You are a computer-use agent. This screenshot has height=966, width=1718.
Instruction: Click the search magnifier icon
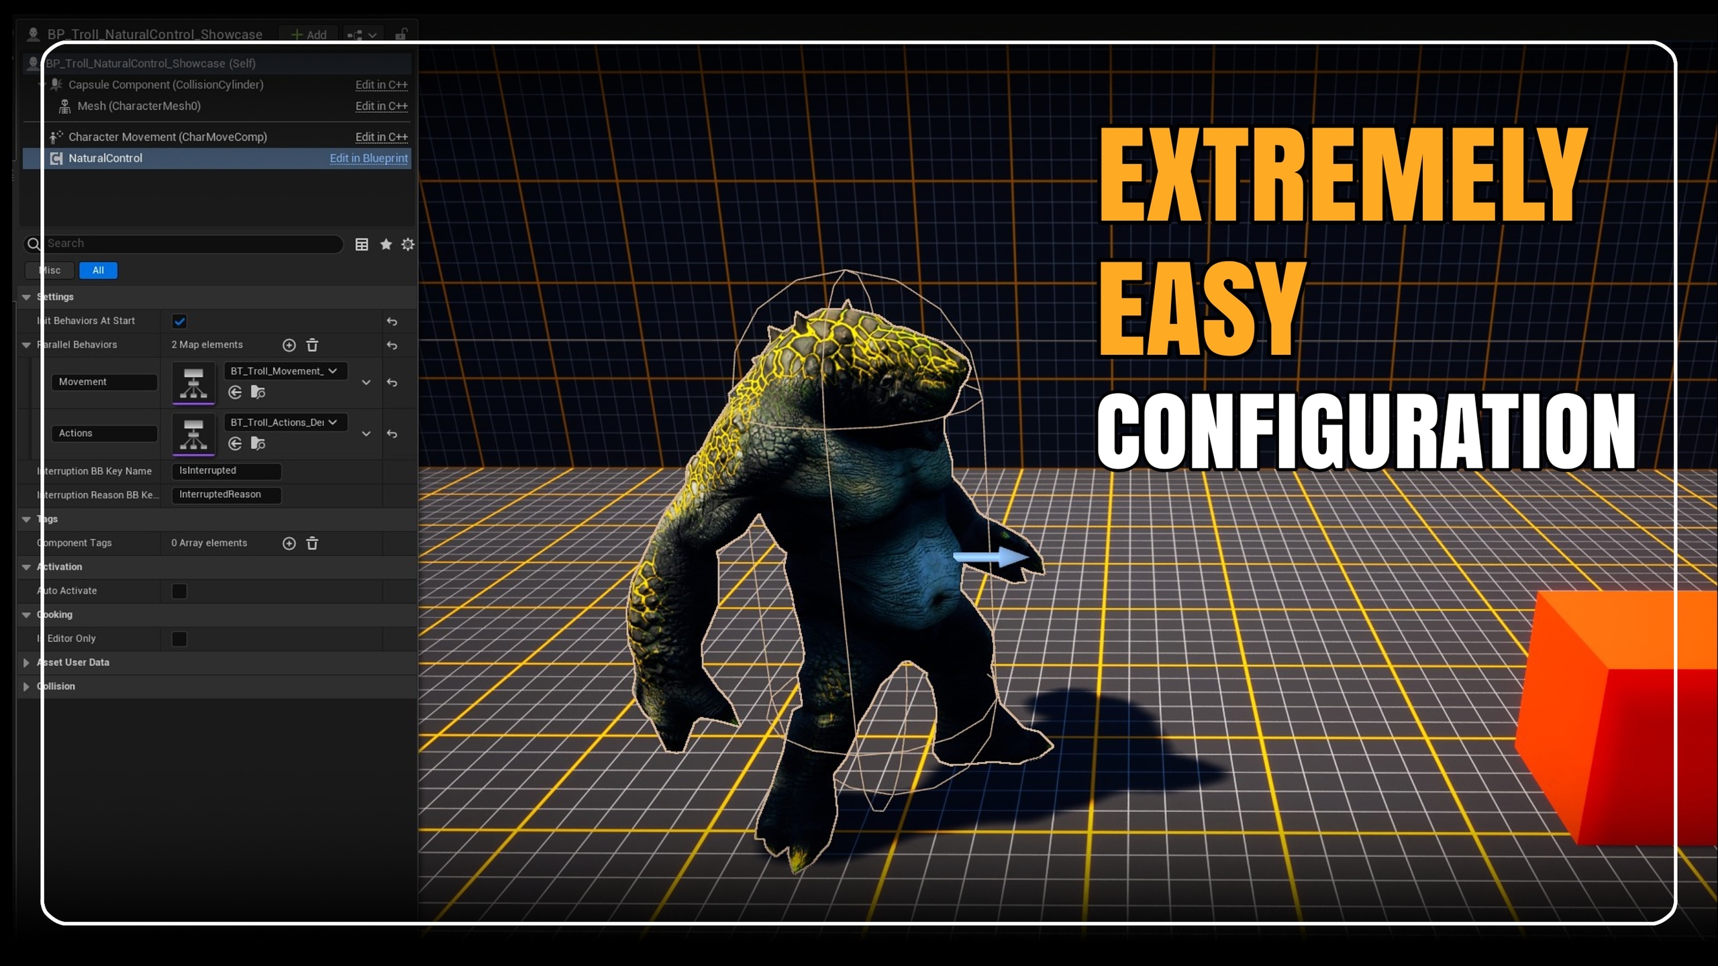[x=33, y=244]
